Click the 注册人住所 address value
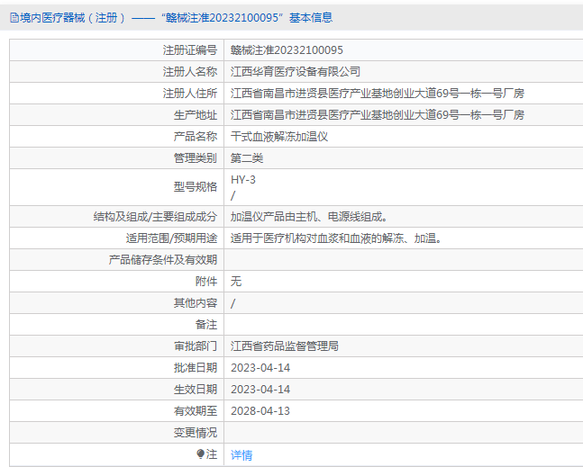 [x=377, y=94]
